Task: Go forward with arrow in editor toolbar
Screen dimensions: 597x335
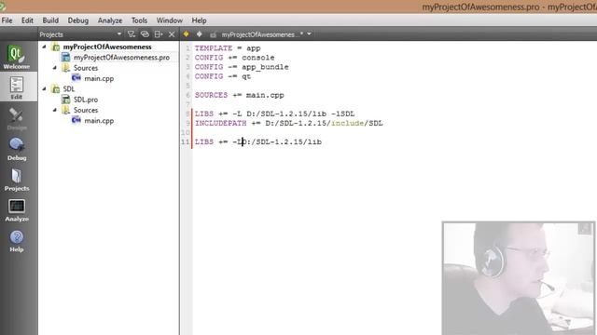Action: (199, 34)
